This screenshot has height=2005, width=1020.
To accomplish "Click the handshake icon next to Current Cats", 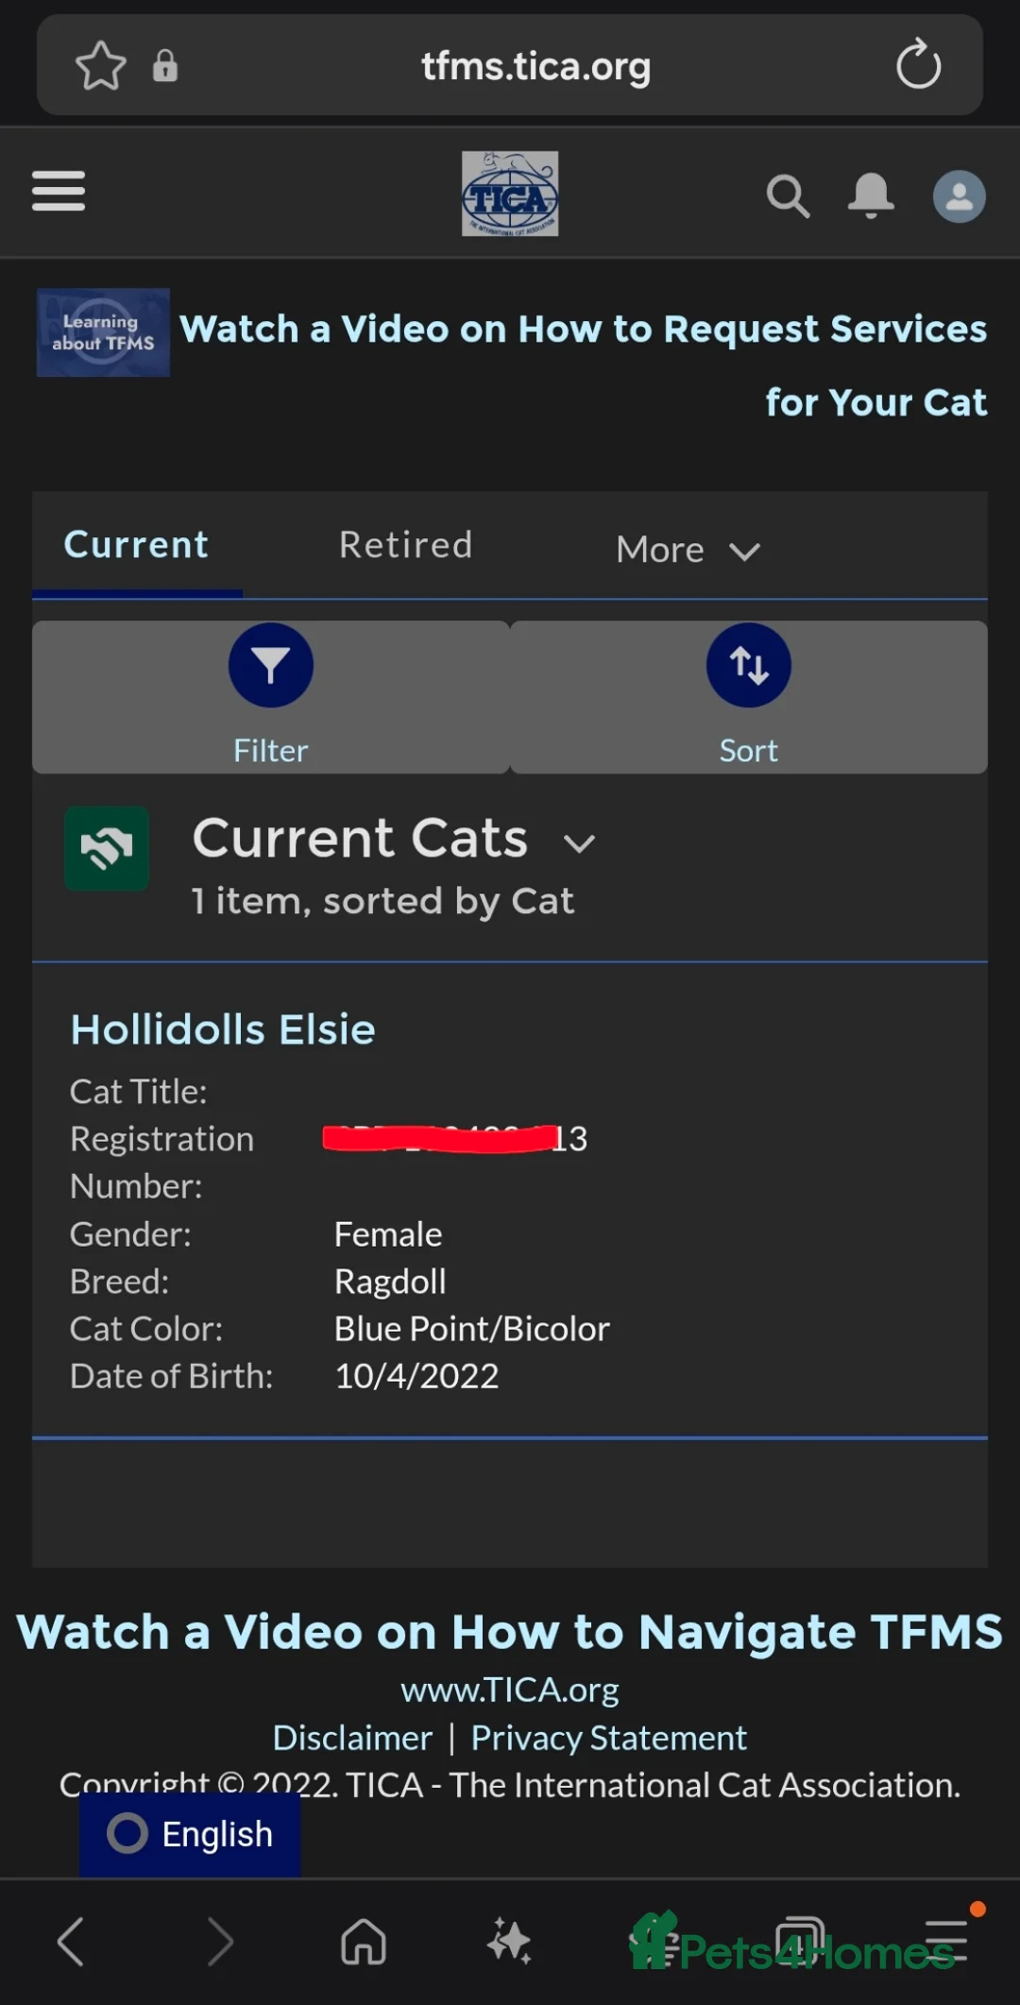I will (x=107, y=849).
